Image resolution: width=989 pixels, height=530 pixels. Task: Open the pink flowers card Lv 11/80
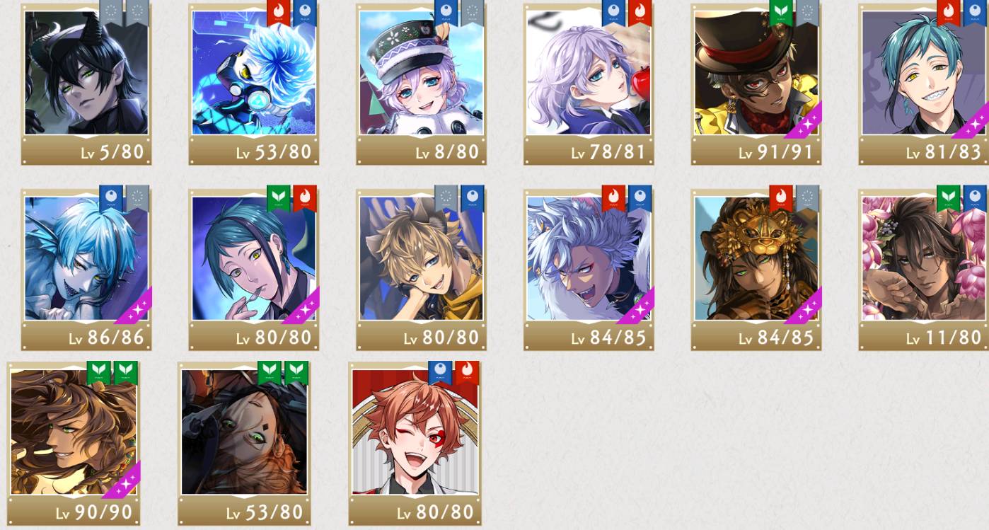[924, 270]
